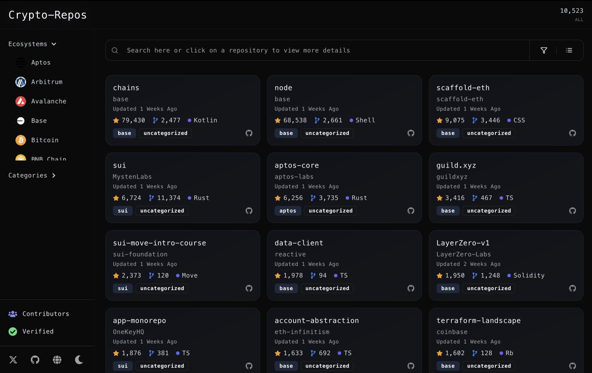The height and width of the screenshot is (373, 592).
Task: Open GitHub icon on aptos-core card
Action: tap(411, 211)
